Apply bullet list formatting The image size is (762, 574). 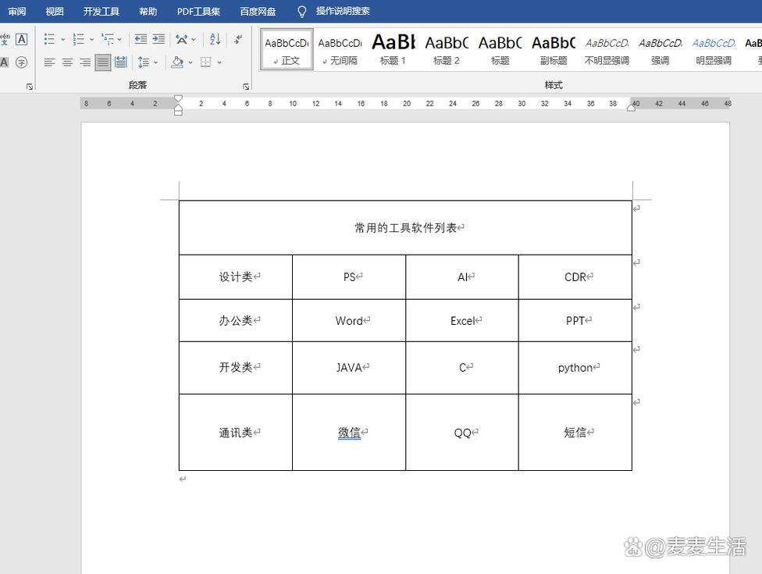pos(49,39)
